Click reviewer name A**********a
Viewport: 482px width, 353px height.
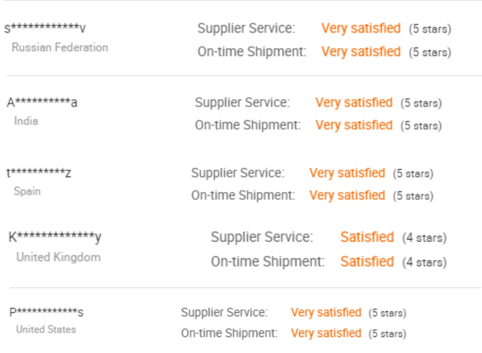coord(42,103)
